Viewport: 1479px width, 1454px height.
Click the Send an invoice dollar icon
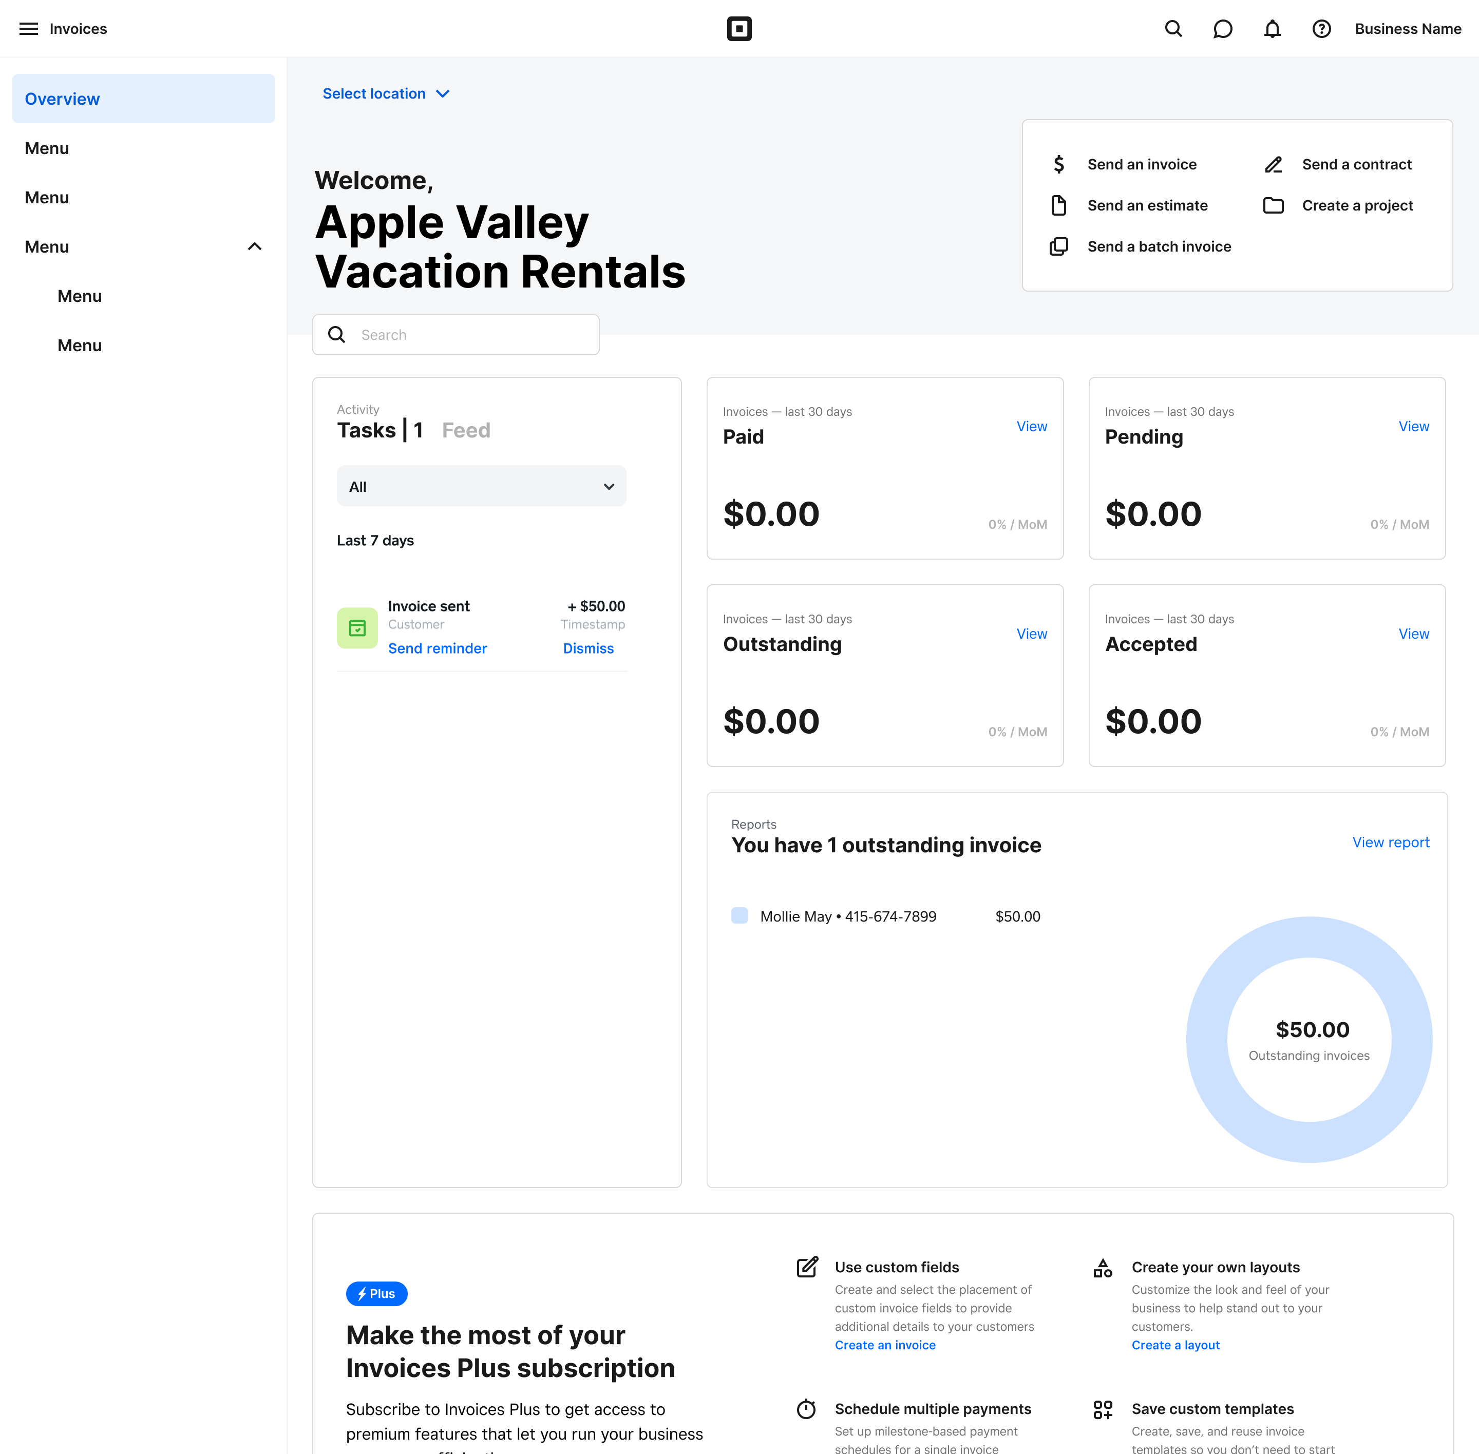coord(1059,164)
